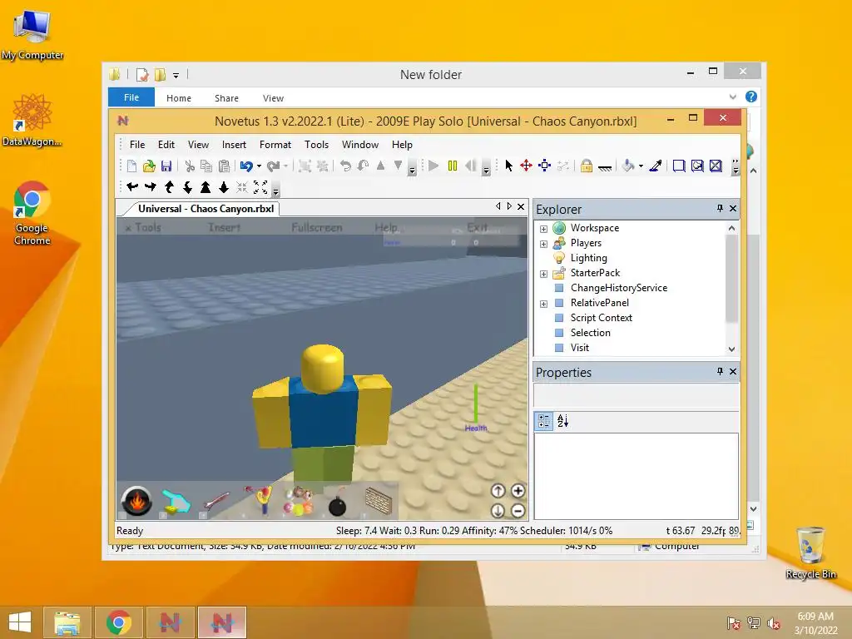
Task: Select the blue Resize handles tool
Action: 544,166
